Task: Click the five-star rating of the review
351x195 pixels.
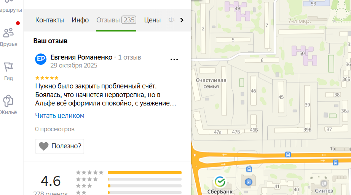Action: point(47,78)
